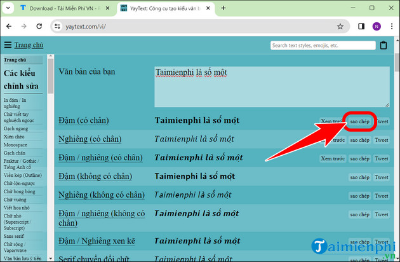The height and width of the screenshot is (262, 400).
Task: Open the Đậm / nghiêng (có chân) style link
Action: click(100, 158)
